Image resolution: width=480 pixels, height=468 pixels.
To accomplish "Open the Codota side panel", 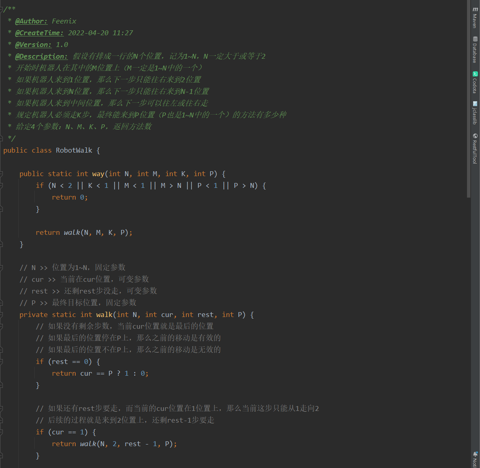I will (x=475, y=82).
